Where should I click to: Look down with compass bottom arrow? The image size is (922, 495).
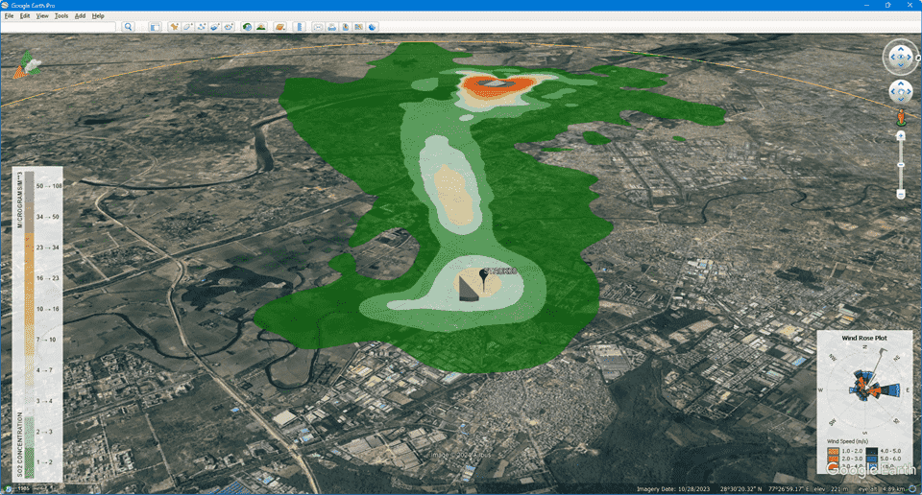tap(901, 66)
